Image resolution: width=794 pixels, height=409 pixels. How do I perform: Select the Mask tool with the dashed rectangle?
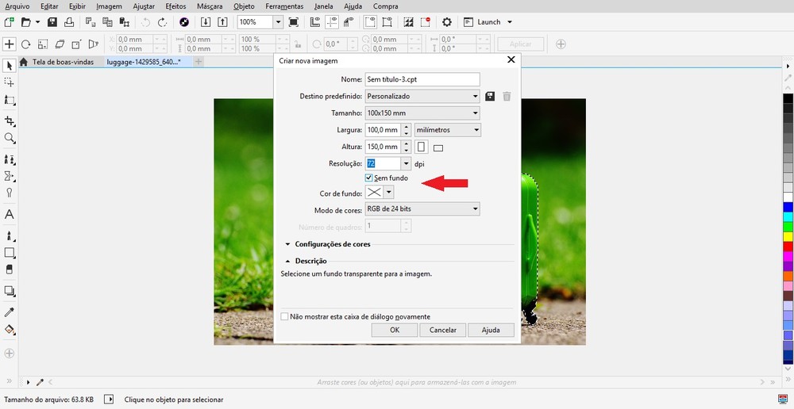tap(9, 82)
